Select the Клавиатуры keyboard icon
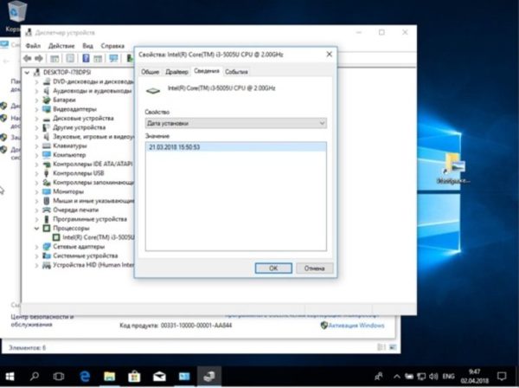519x388 pixels. 47,145
